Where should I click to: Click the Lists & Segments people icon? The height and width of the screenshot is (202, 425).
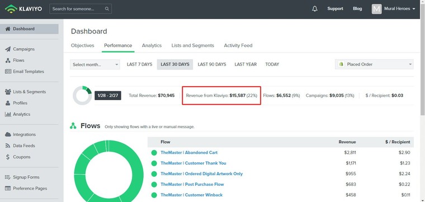pyautogui.click(x=8, y=92)
